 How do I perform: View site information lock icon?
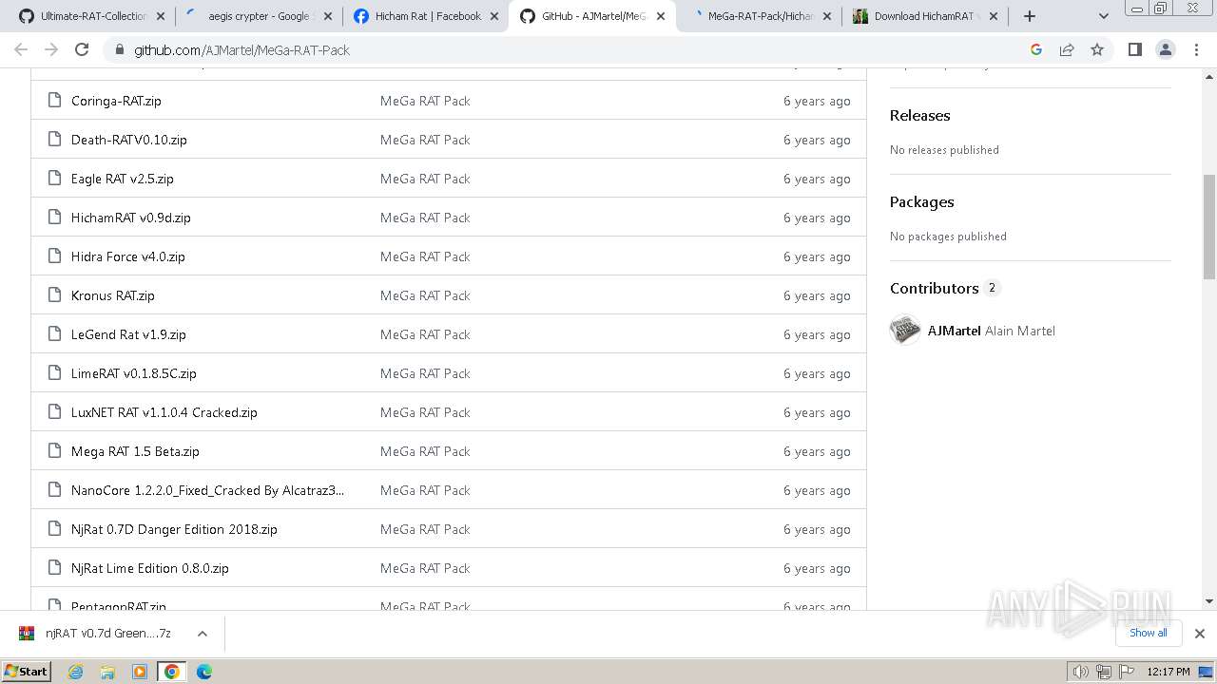[x=119, y=49]
